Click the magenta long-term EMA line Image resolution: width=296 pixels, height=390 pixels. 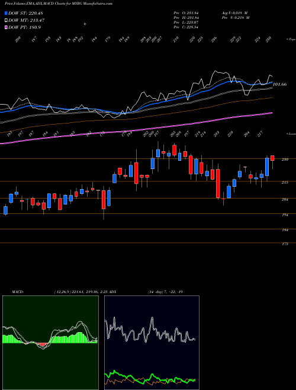(x=136, y=131)
